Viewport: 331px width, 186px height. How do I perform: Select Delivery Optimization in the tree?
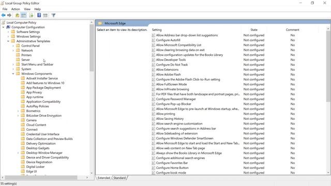tap(41, 144)
